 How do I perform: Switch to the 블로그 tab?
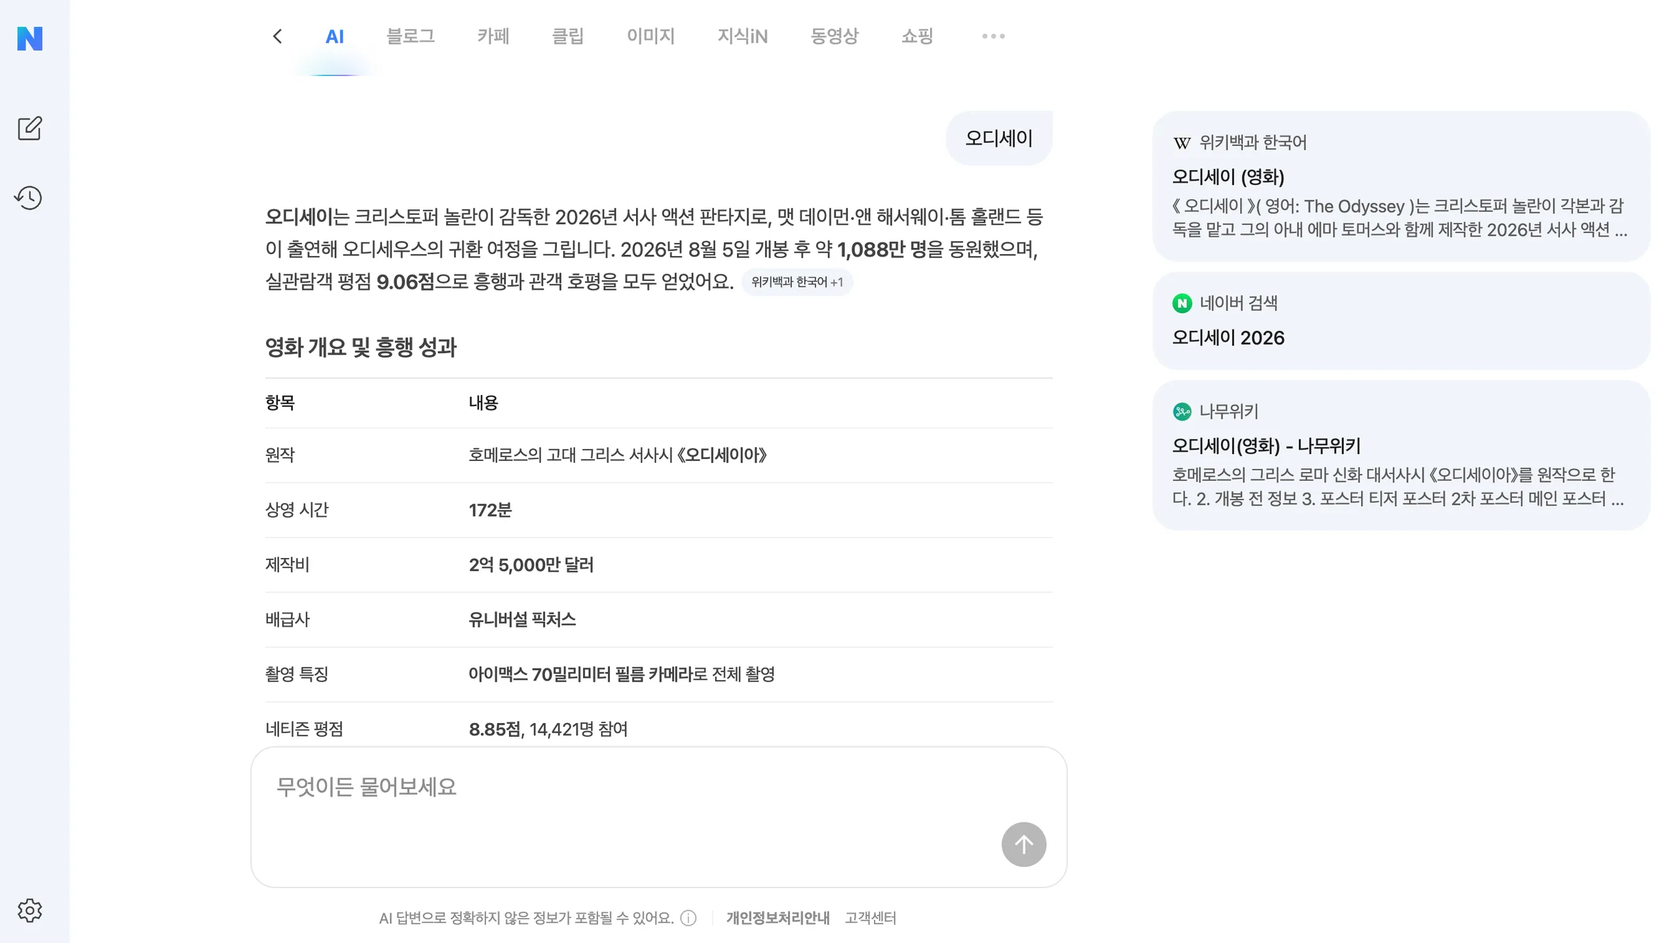[410, 36]
